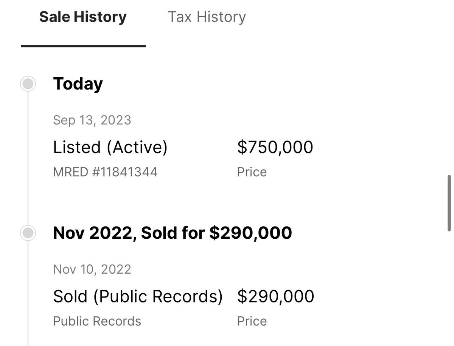Click the $290,000 price beside Sold entry
This screenshot has width=454, height=346.
point(275,296)
